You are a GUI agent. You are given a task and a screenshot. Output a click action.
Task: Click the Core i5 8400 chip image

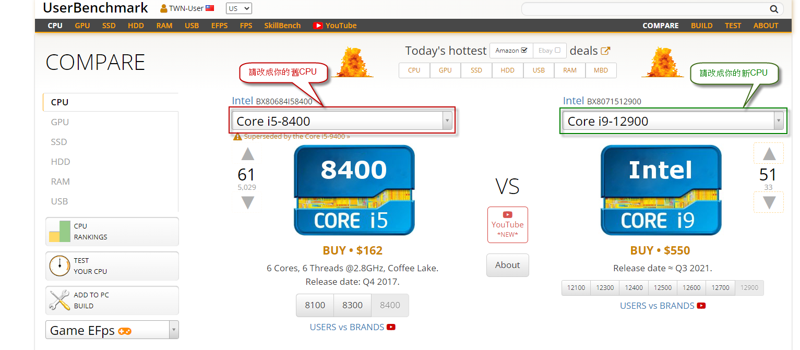coord(354,190)
